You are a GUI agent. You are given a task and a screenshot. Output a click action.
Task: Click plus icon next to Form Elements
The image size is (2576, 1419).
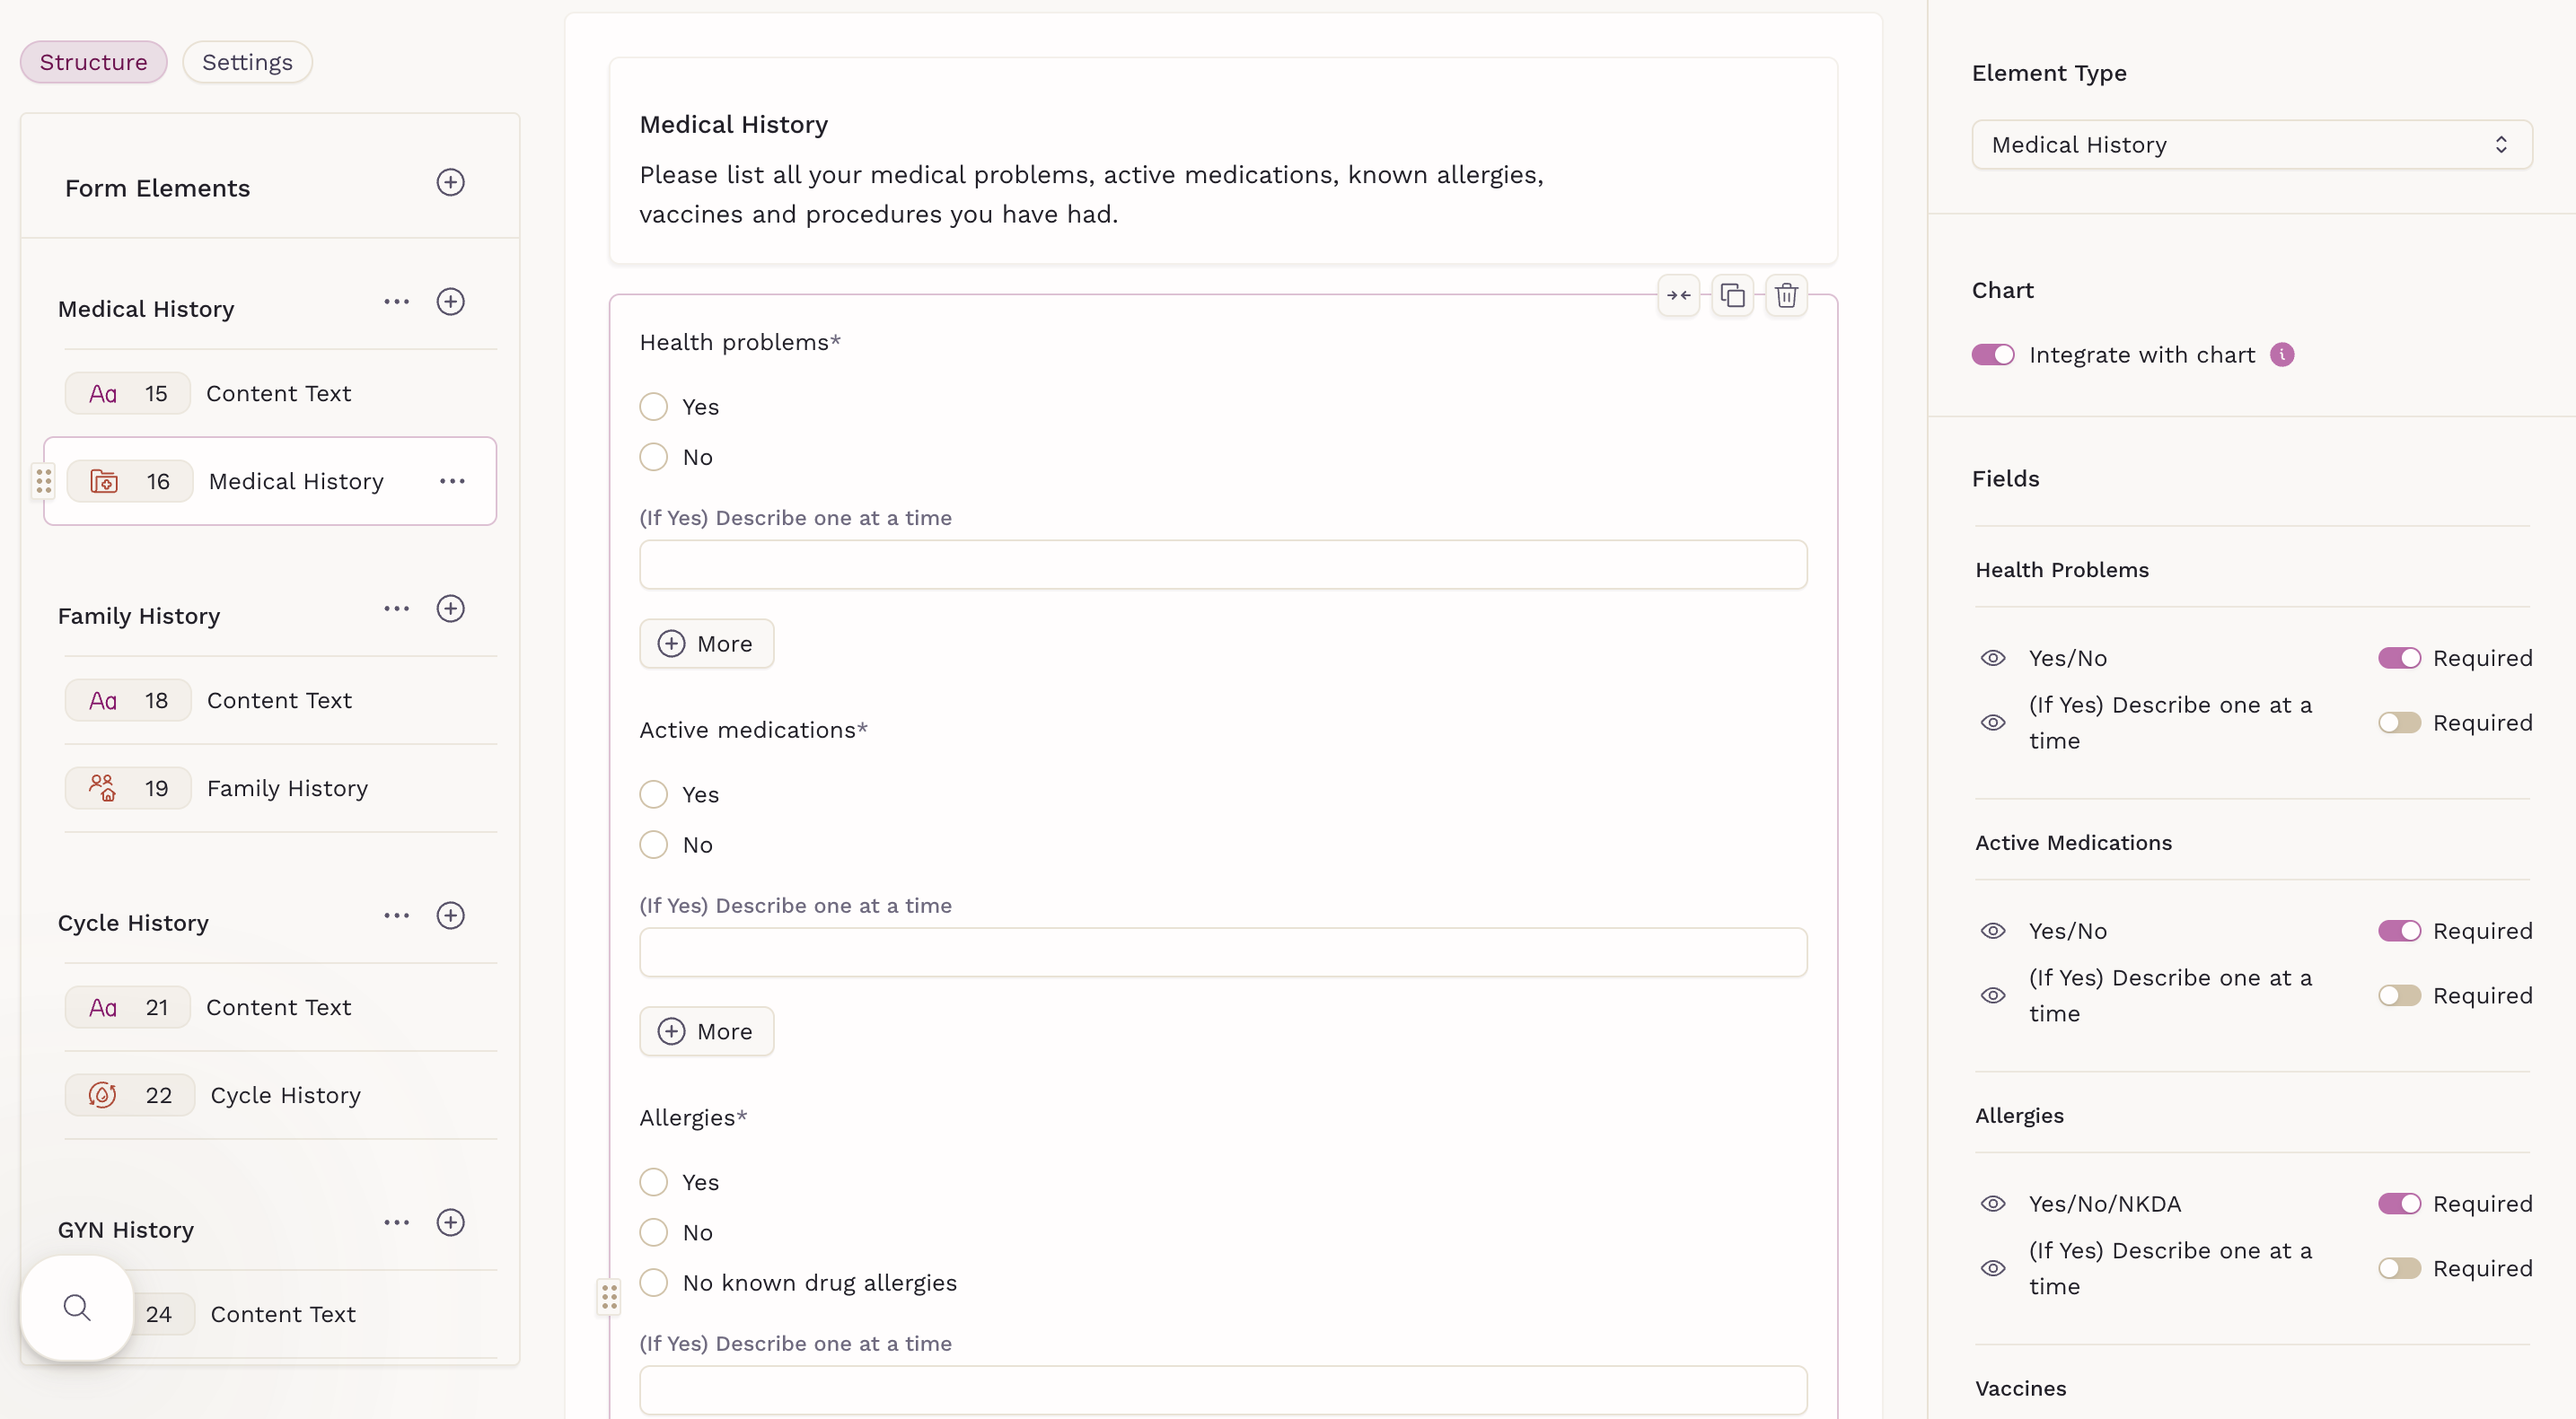click(450, 183)
